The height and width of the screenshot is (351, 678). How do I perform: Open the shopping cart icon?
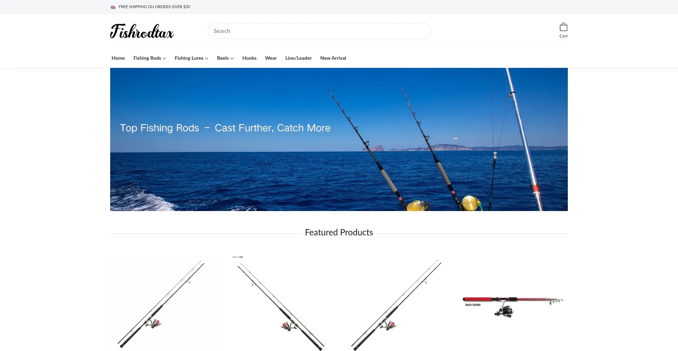(x=564, y=27)
